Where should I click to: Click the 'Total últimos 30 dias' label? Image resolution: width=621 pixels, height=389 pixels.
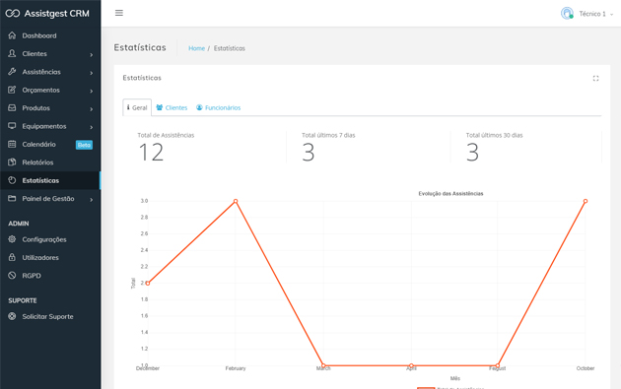click(494, 135)
